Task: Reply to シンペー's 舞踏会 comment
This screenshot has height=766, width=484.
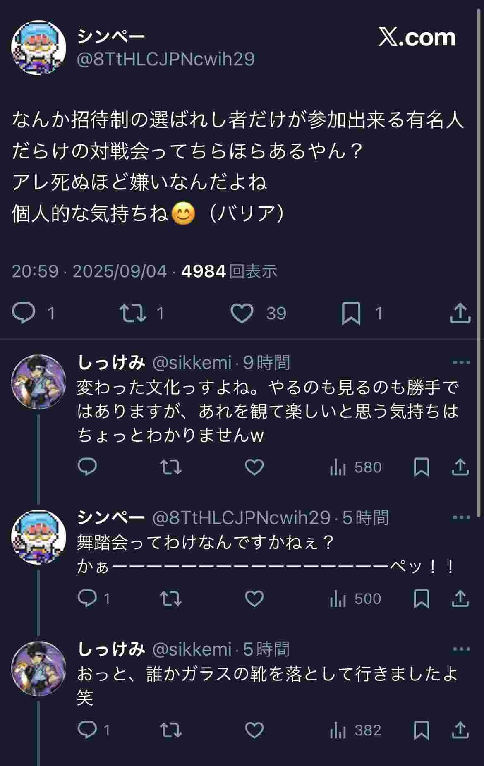Action: click(87, 599)
